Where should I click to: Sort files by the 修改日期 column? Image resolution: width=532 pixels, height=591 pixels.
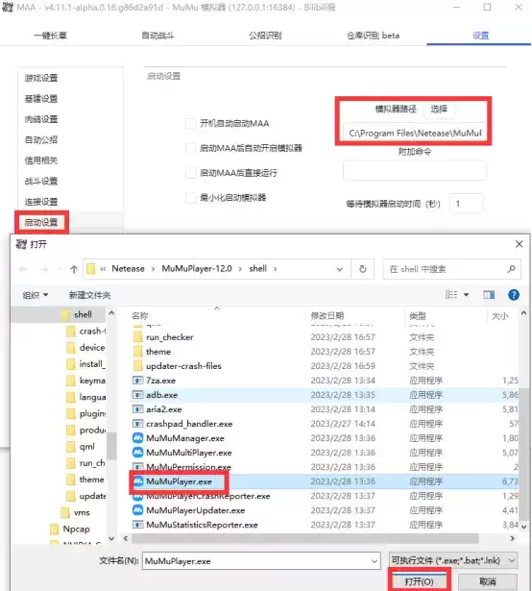click(327, 315)
